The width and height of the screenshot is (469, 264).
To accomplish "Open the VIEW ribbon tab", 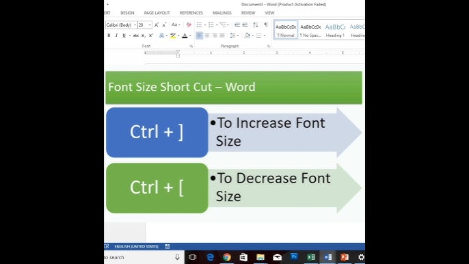I will click(x=269, y=13).
